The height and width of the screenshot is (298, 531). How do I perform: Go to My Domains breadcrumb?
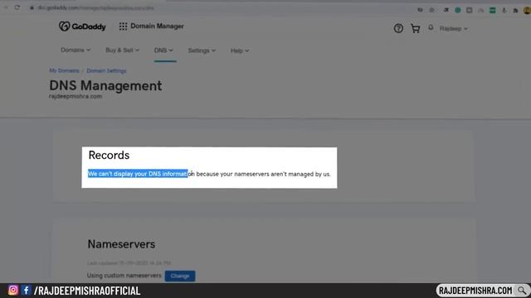[64, 70]
